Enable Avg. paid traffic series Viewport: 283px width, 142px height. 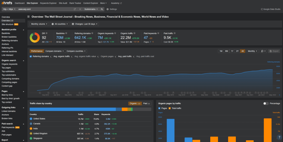(116, 56)
